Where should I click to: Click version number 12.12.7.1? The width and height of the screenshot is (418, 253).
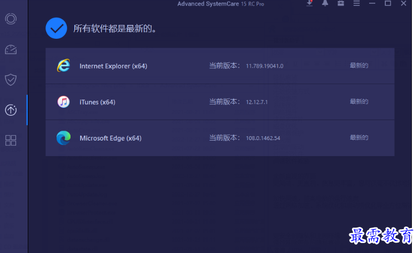click(x=256, y=102)
